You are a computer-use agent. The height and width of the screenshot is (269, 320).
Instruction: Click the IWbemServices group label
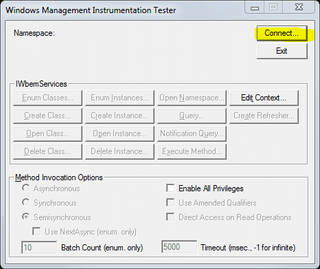pyautogui.click(x=41, y=84)
